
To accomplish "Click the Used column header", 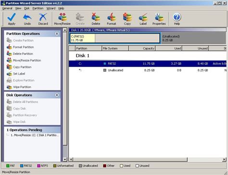I will point(169,48).
